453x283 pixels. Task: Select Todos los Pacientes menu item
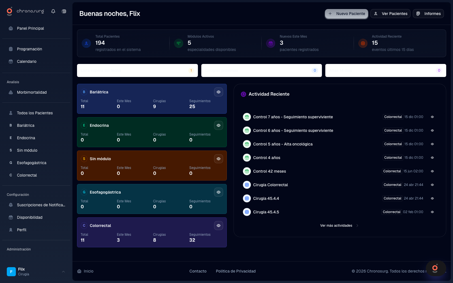tap(35, 113)
